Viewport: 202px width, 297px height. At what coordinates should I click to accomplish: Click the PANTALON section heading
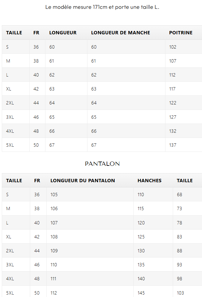click(102, 164)
